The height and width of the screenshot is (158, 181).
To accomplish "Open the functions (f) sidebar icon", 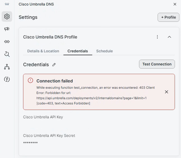I will (7, 79).
